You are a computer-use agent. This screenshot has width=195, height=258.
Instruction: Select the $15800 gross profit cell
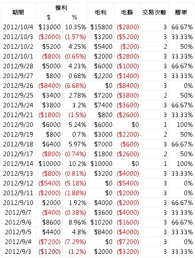pos(101,27)
